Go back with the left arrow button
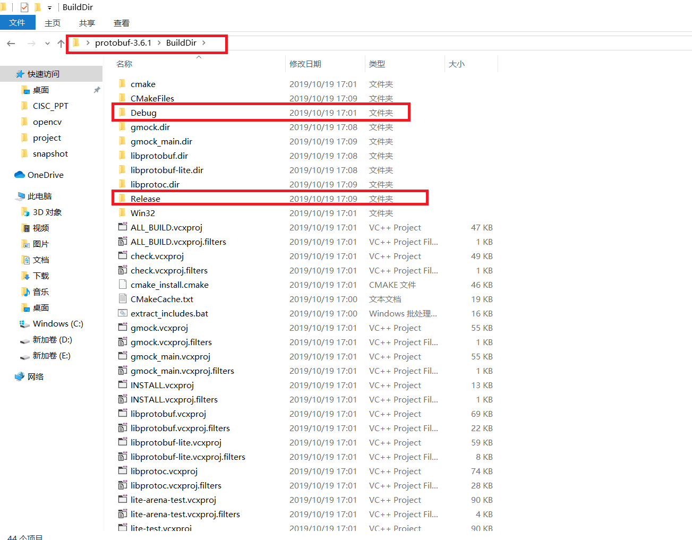Image resolution: width=692 pixels, height=540 pixels. [x=11, y=43]
